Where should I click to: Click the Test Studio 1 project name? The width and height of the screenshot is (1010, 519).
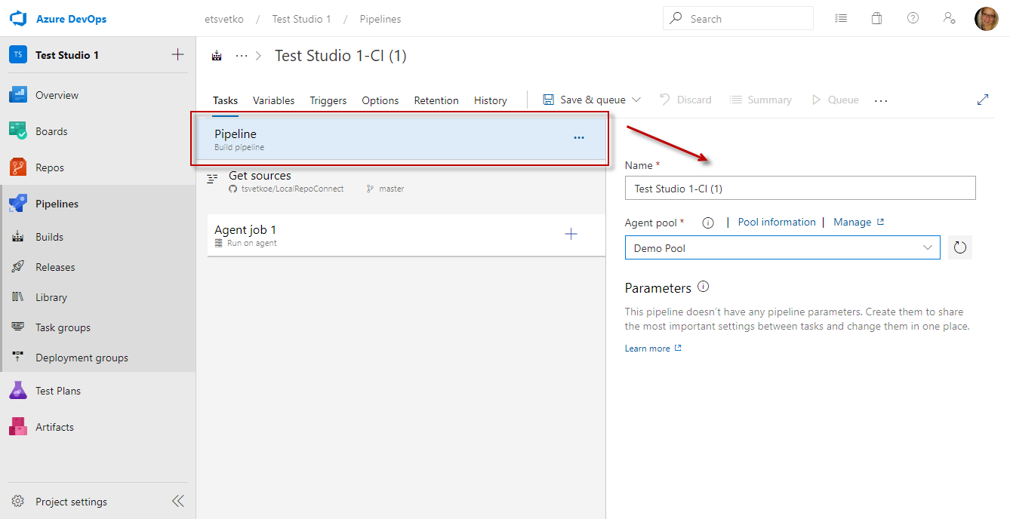tap(67, 55)
